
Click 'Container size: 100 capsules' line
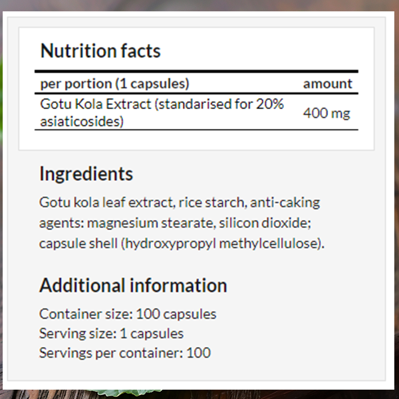pos(128,314)
